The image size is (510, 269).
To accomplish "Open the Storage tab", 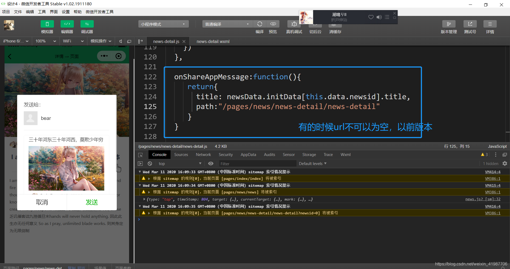I will click(309, 155).
